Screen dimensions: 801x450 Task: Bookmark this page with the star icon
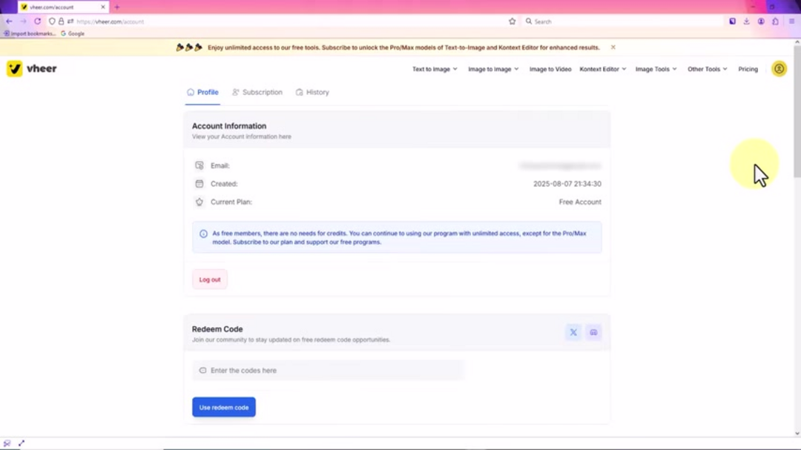512,21
